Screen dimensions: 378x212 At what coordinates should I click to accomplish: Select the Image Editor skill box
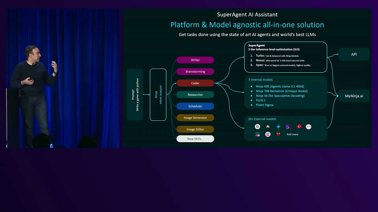(x=195, y=129)
